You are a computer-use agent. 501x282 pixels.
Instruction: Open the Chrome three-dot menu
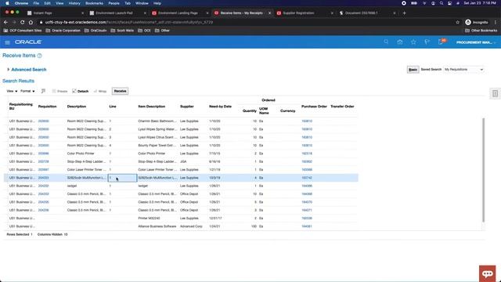(496, 22)
